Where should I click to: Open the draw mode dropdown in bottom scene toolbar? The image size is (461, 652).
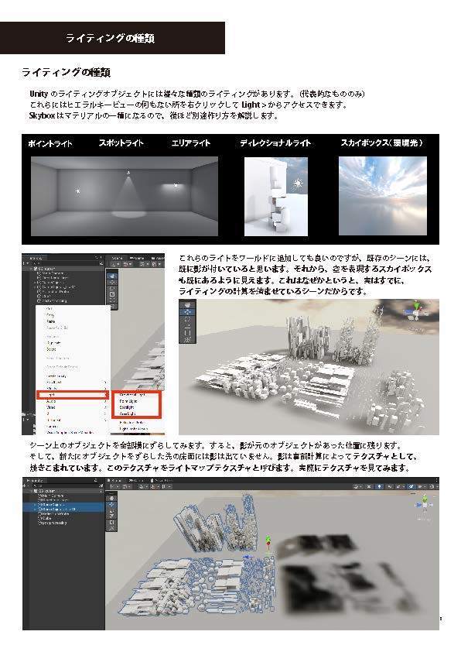tap(357, 486)
